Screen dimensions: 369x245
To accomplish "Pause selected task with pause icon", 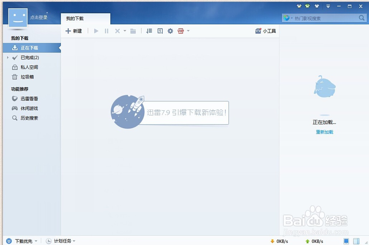I will pos(106,31).
